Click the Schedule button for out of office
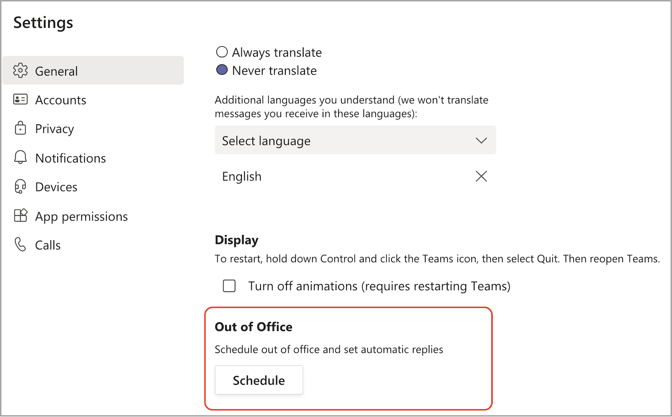This screenshot has height=417, width=672. pyautogui.click(x=259, y=380)
